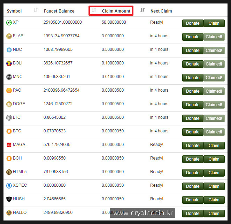This screenshot has width=231, height=224.
Task: Donate to the PAC faucet
Action: tap(193, 91)
